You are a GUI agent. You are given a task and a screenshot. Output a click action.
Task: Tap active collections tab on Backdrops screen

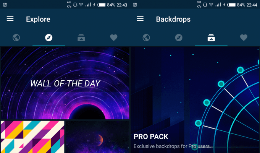pyautogui.click(x=211, y=38)
